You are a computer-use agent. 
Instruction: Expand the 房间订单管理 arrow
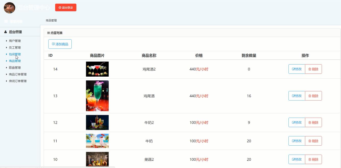pyautogui.click(x=7, y=81)
